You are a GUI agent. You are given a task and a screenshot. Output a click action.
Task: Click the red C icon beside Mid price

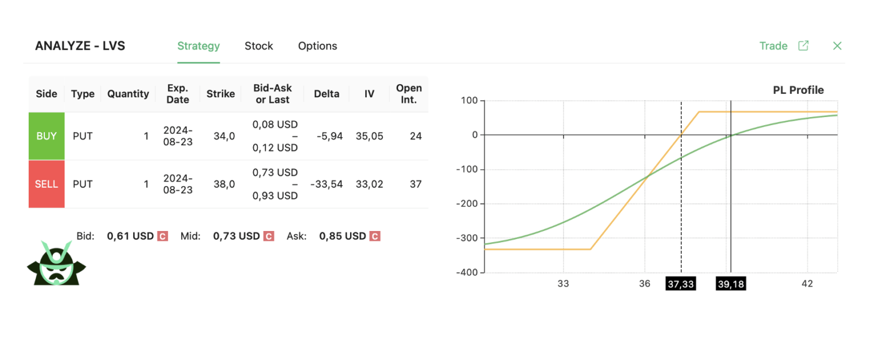(x=268, y=236)
